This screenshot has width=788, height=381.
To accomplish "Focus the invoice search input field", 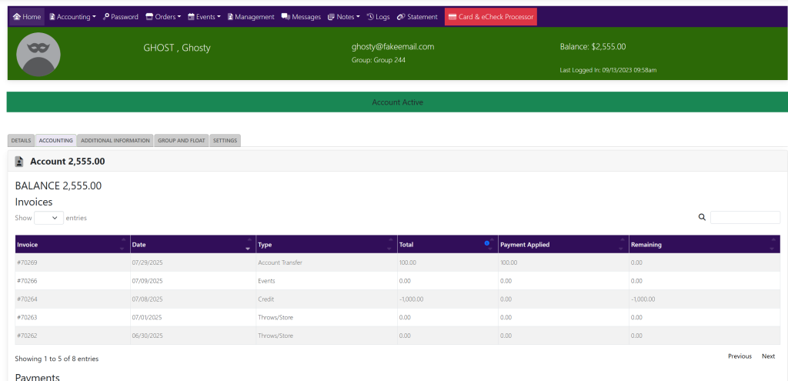I will tap(744, 218).
